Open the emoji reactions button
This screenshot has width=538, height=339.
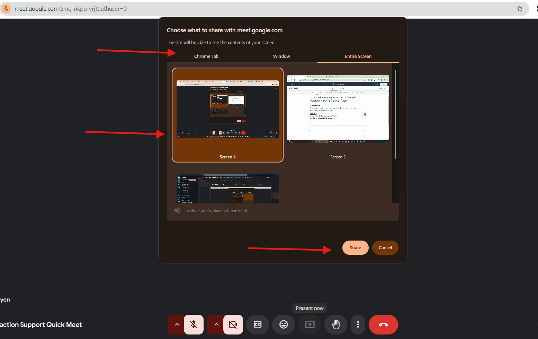click(284, 324)
